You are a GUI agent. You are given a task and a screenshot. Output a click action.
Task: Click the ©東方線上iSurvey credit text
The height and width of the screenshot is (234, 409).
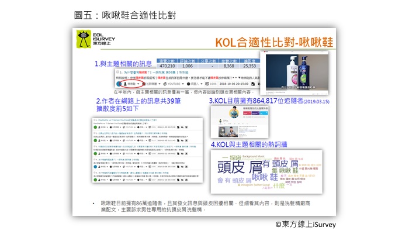pos(306,224)
